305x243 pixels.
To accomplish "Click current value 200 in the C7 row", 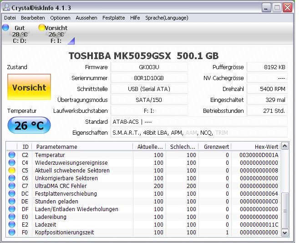I will pyautogui.click(x=158, y=186).
